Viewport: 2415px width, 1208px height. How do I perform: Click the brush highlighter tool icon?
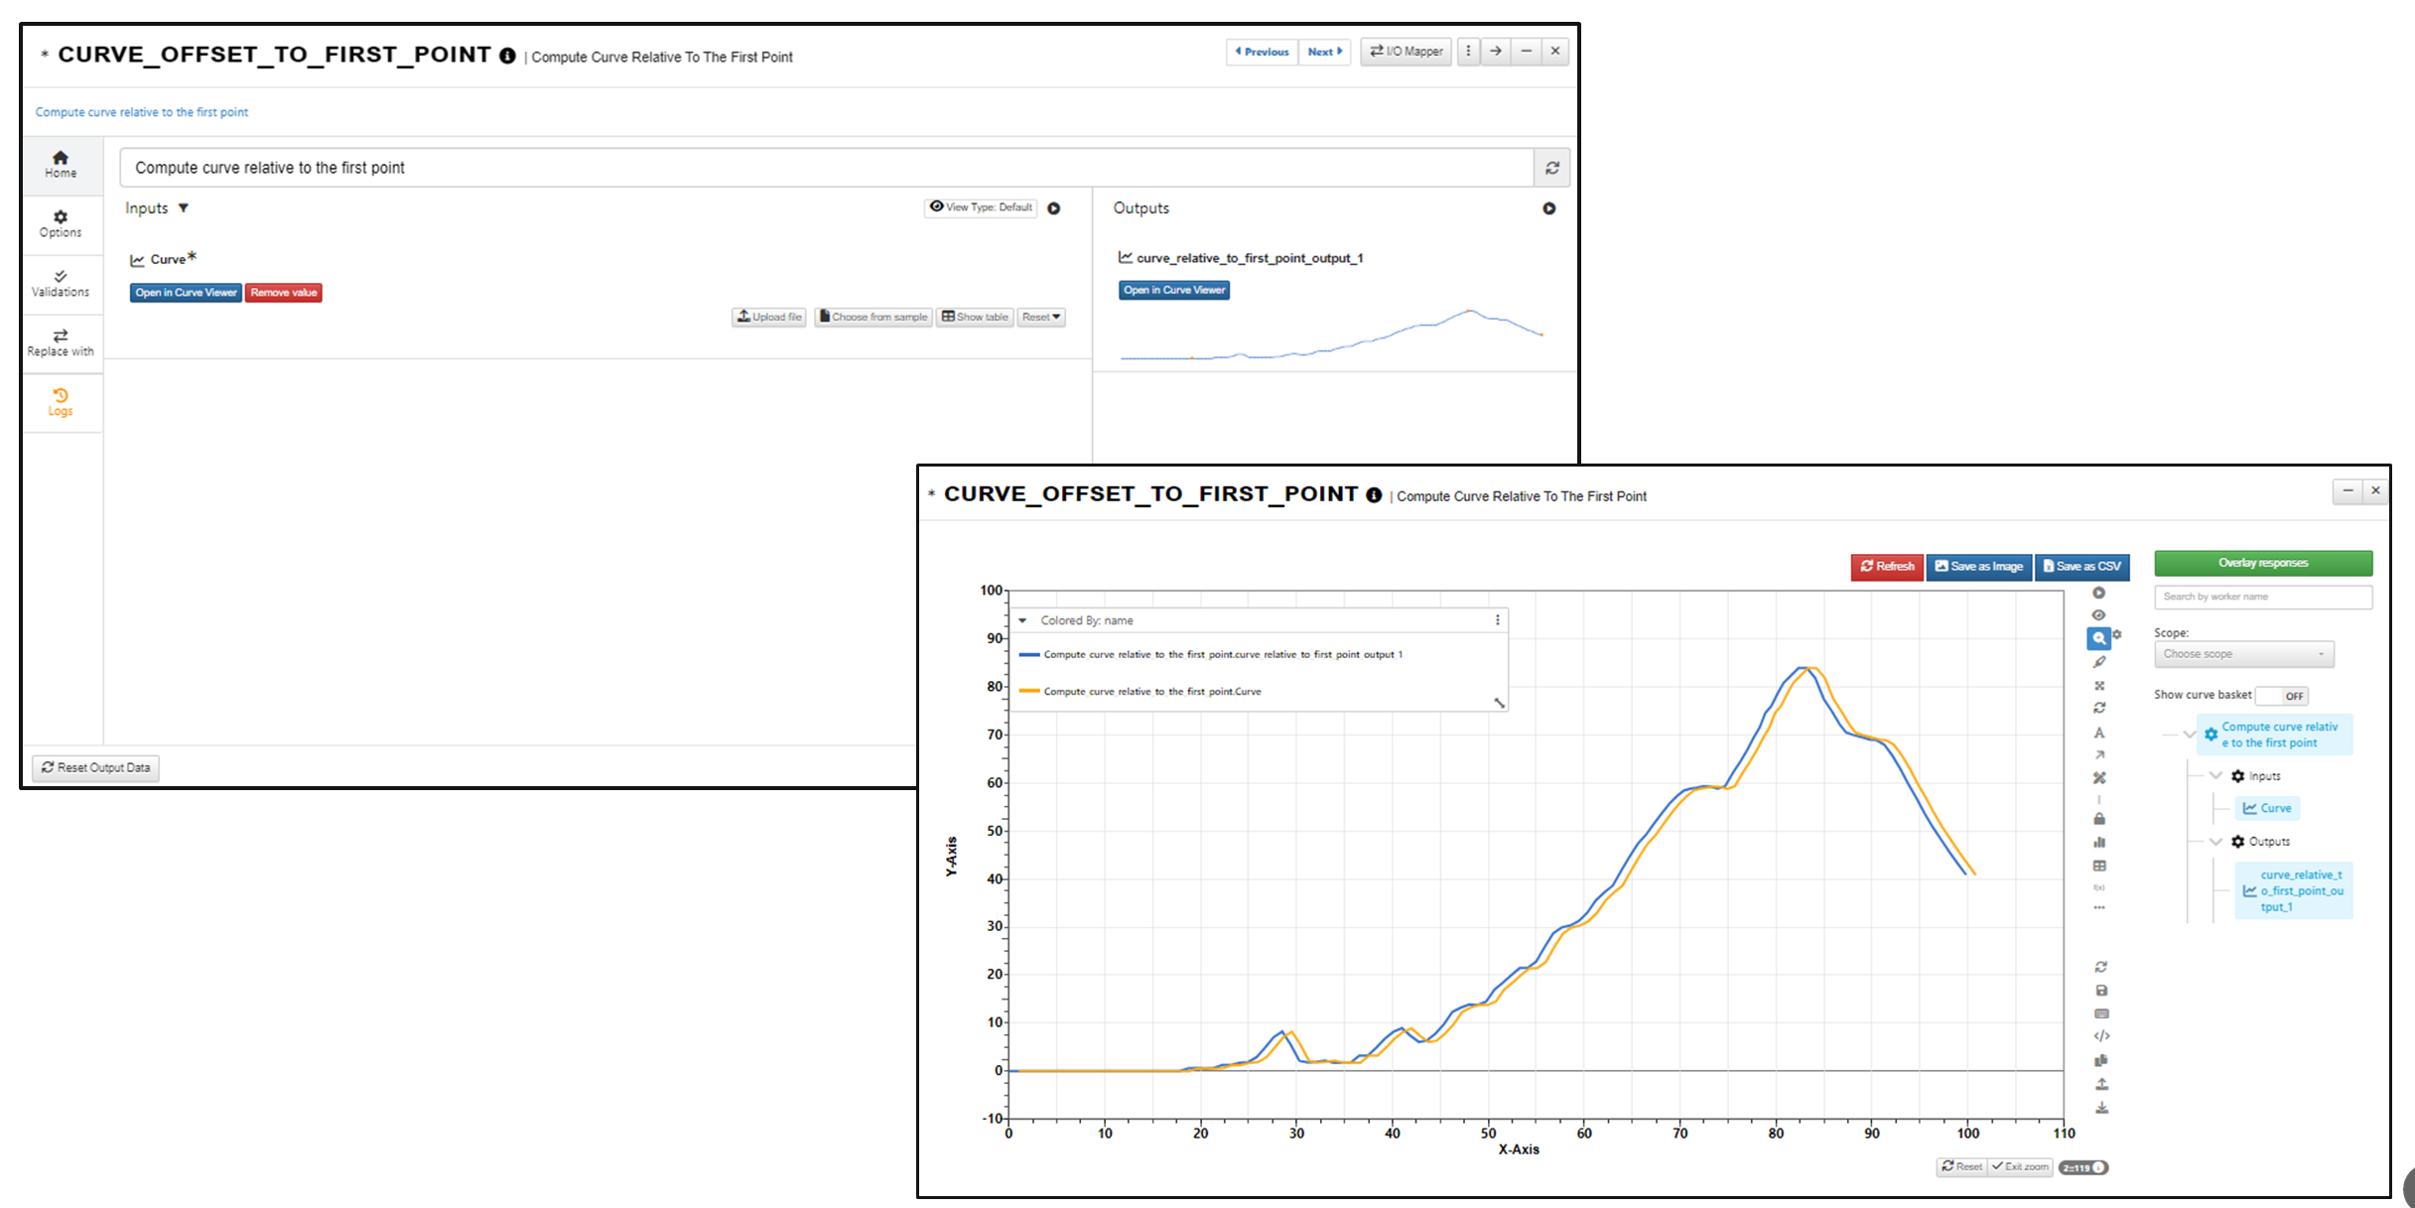2099,662
